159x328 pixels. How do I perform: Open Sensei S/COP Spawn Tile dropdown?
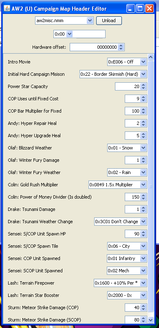(143, 246)
